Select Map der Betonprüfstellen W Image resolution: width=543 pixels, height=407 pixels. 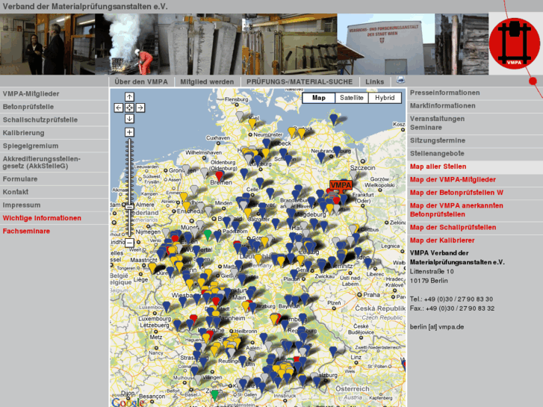[475, 193]
